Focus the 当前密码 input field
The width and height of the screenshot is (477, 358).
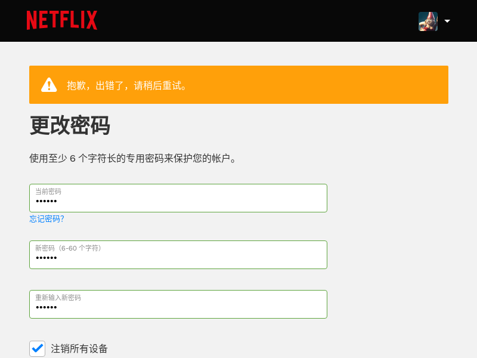pyautogui.click(x=178, y=198)
